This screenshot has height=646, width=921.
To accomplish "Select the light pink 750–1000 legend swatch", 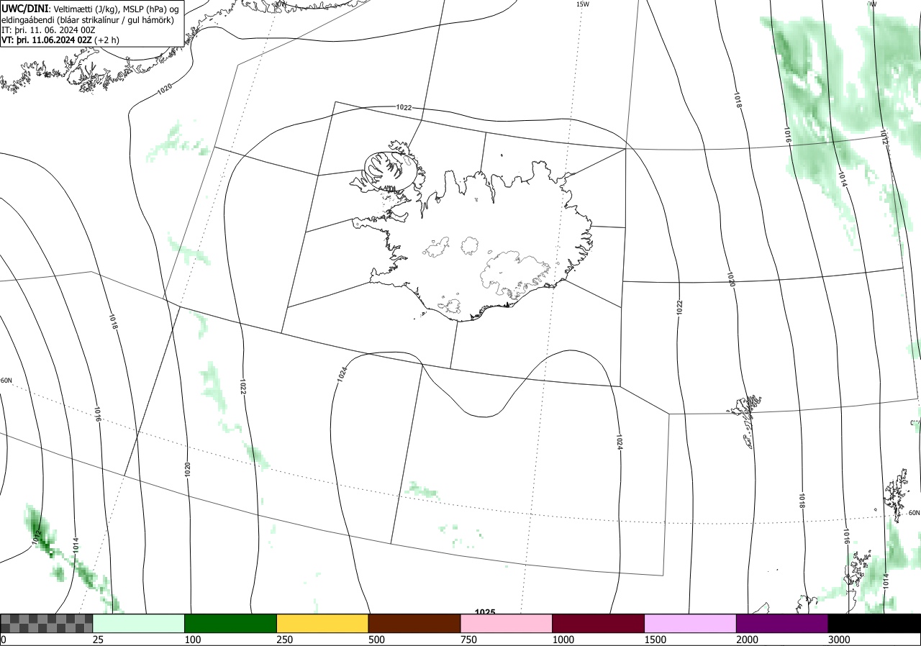I will coord(507,623).
